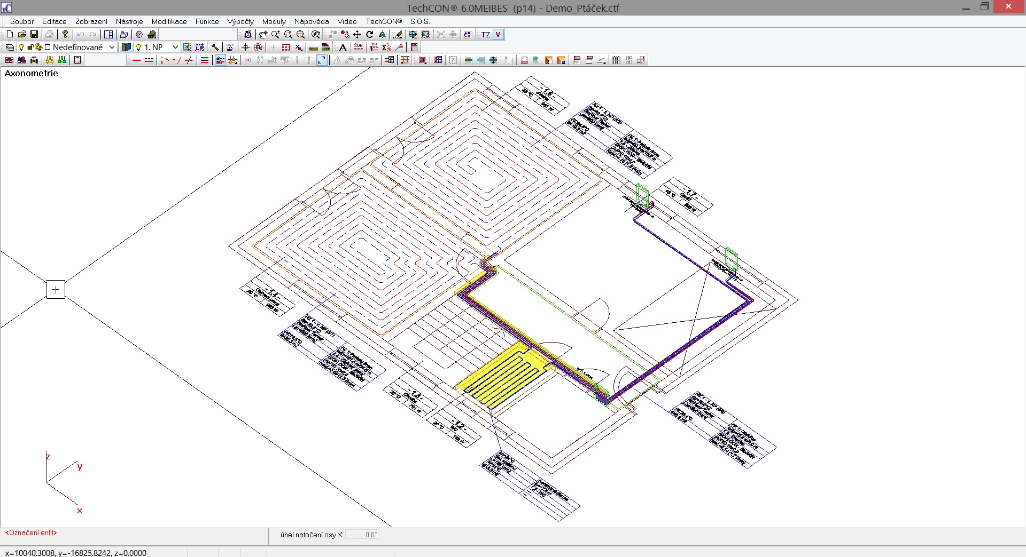Open the Moduly menu
This screenshot has width=1026, height=557.
tap(274, 21)
